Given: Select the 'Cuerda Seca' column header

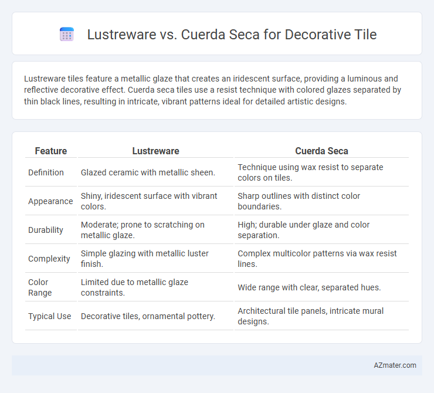Looking at the screenshot, I should pyautogui.click(x=321, y=151).
